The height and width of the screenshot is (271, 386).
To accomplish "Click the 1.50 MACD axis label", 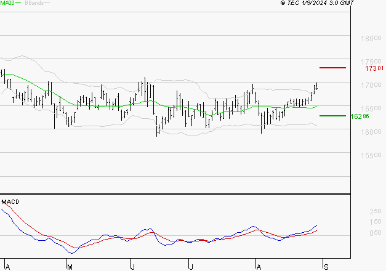I will [376, 222].
